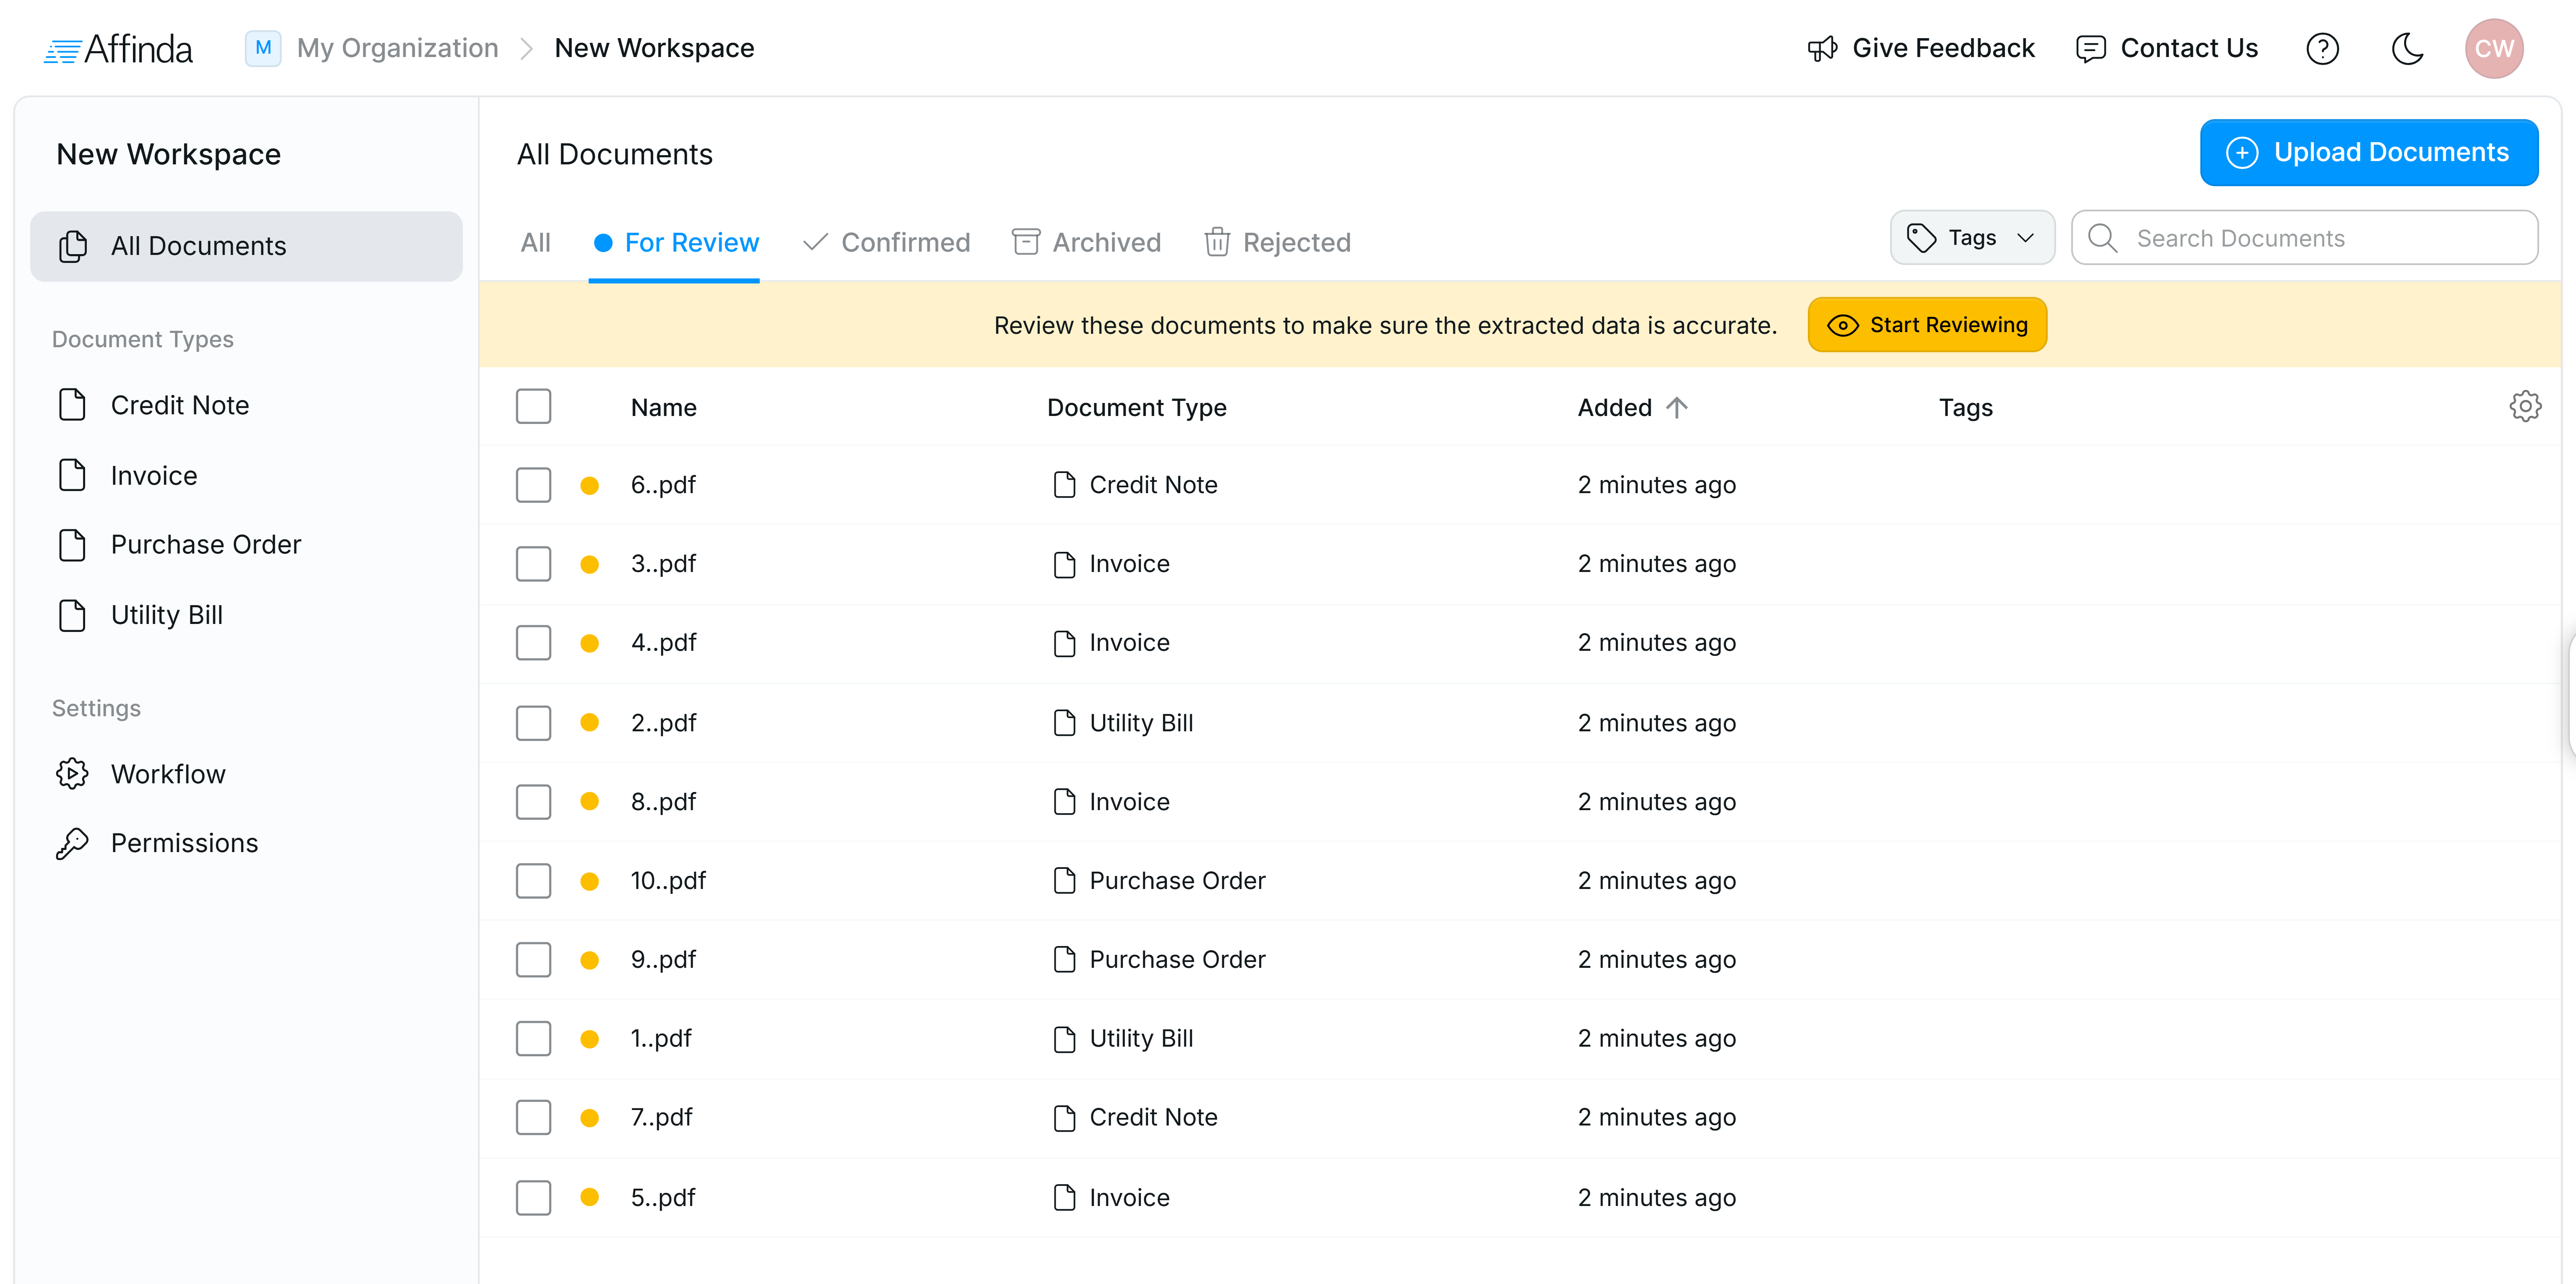The image size is (2576, 1284).
Task: Open the table settings gear icon
Action: [2525, 406]
